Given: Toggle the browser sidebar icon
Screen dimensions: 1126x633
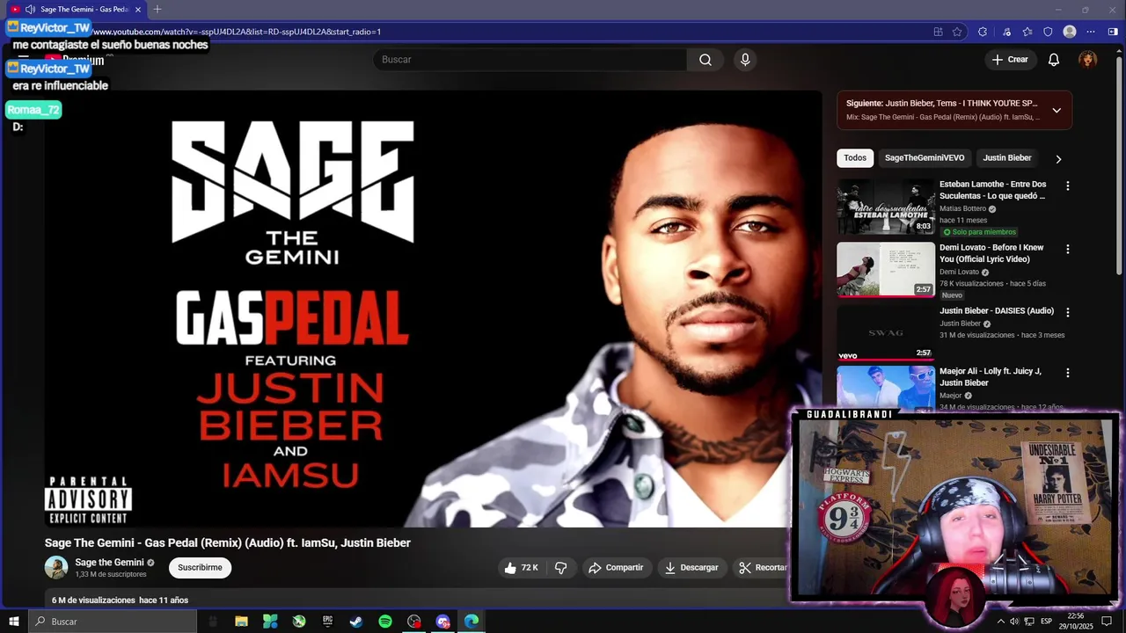Looking at the screenshot, I should click(x=1113, y=32).
